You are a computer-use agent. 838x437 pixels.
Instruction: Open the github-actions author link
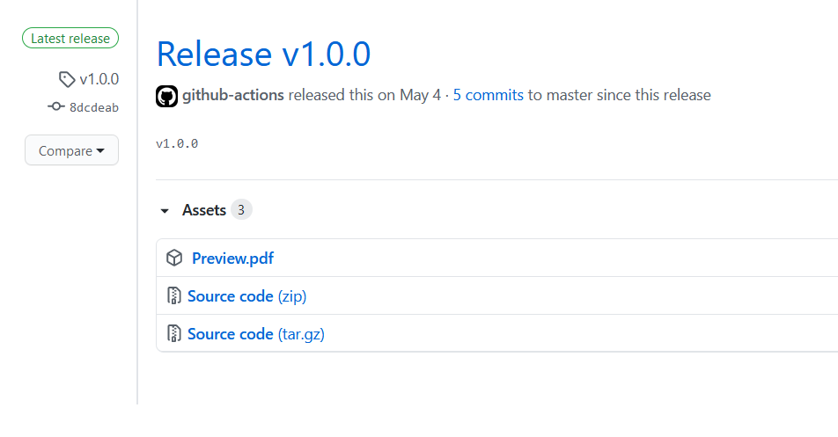point(233,95)
